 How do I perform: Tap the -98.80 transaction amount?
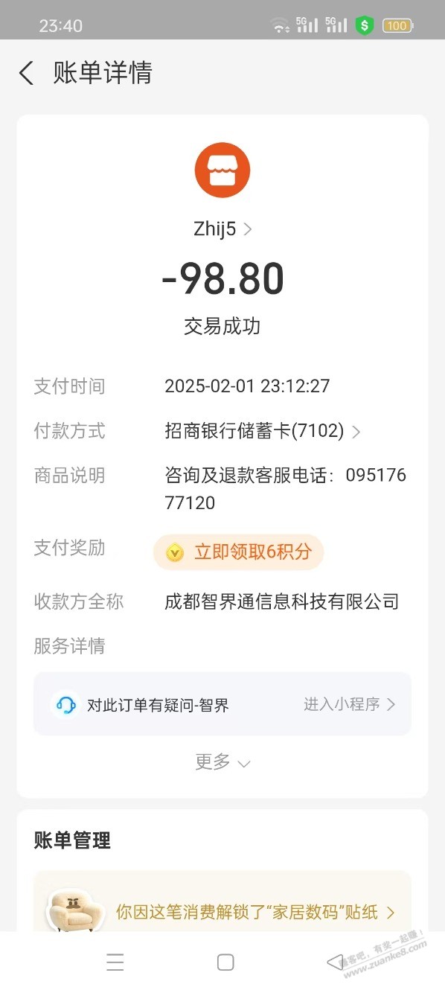(x=222, y=279)
